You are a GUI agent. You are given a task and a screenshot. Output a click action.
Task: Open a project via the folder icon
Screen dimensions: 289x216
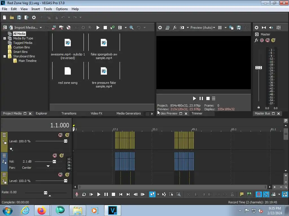12,17
